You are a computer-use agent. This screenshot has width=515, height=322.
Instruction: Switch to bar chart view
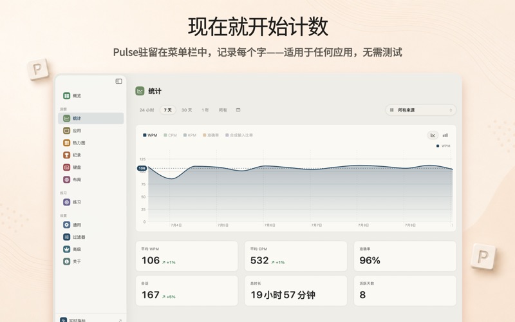pyautogui.click(x=445, y=135)
